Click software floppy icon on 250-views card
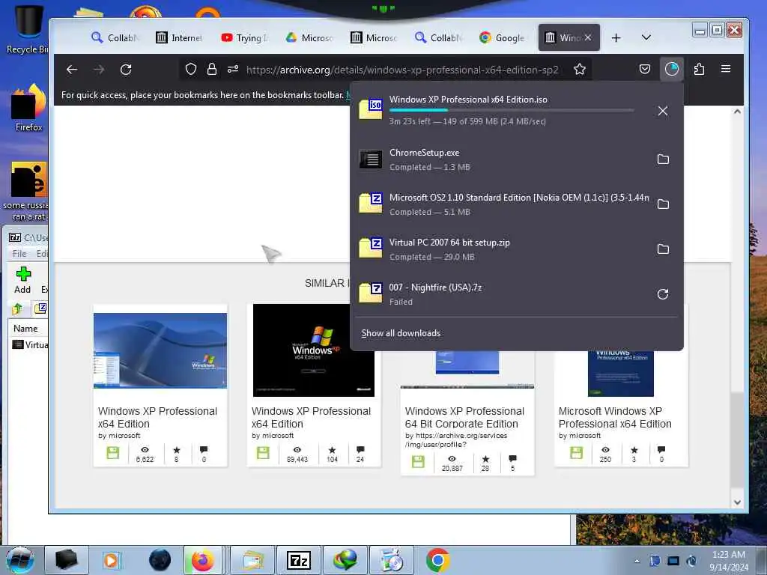Screen dimensions: 767x575 click(x=576, y=453)
